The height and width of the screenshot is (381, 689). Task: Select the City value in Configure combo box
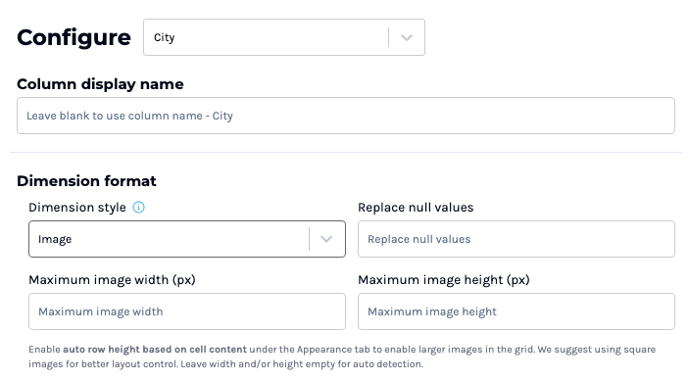pos(165,38)
